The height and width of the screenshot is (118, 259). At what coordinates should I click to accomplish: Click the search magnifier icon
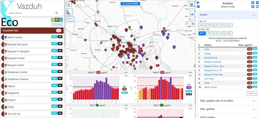click(x=57, y=13)
